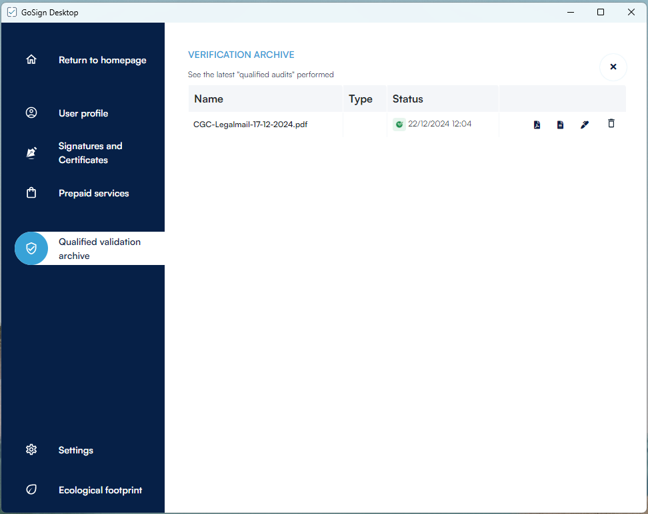Delete the CGC-Legalmail entry with the trash icon
This screenshot has height=514, width=648.
611,124
